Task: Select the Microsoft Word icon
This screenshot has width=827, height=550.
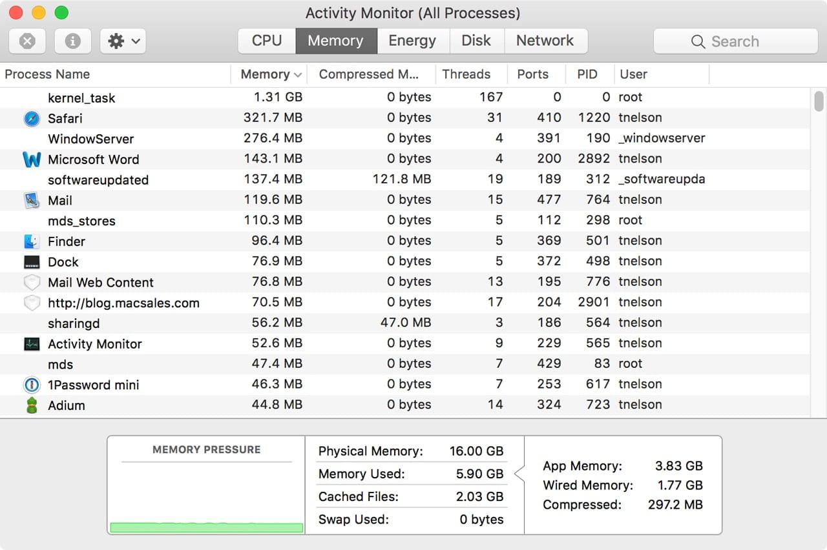Action: point(31,159)
